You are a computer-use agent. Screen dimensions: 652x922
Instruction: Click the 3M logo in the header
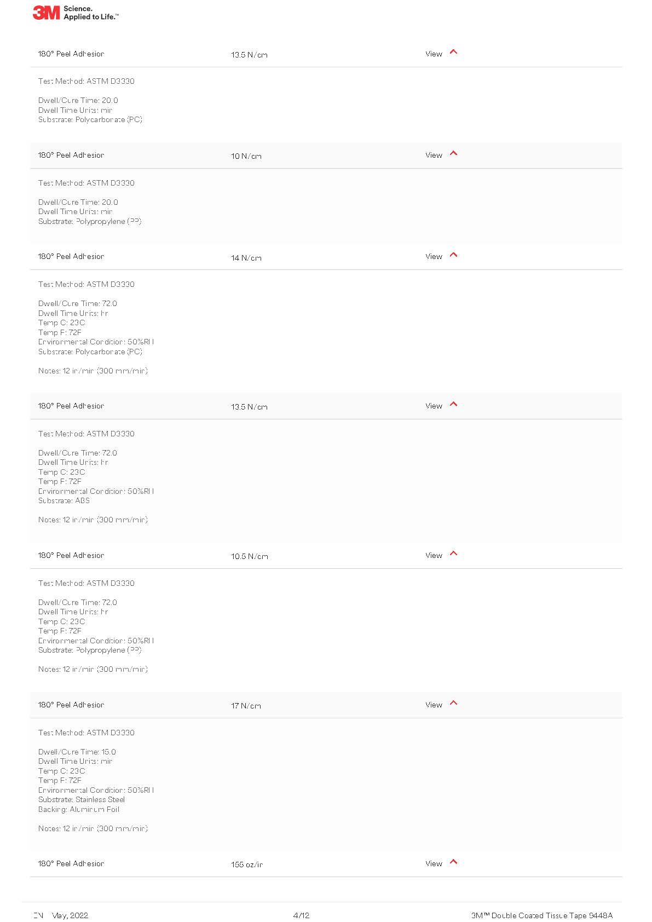(46, 13)
